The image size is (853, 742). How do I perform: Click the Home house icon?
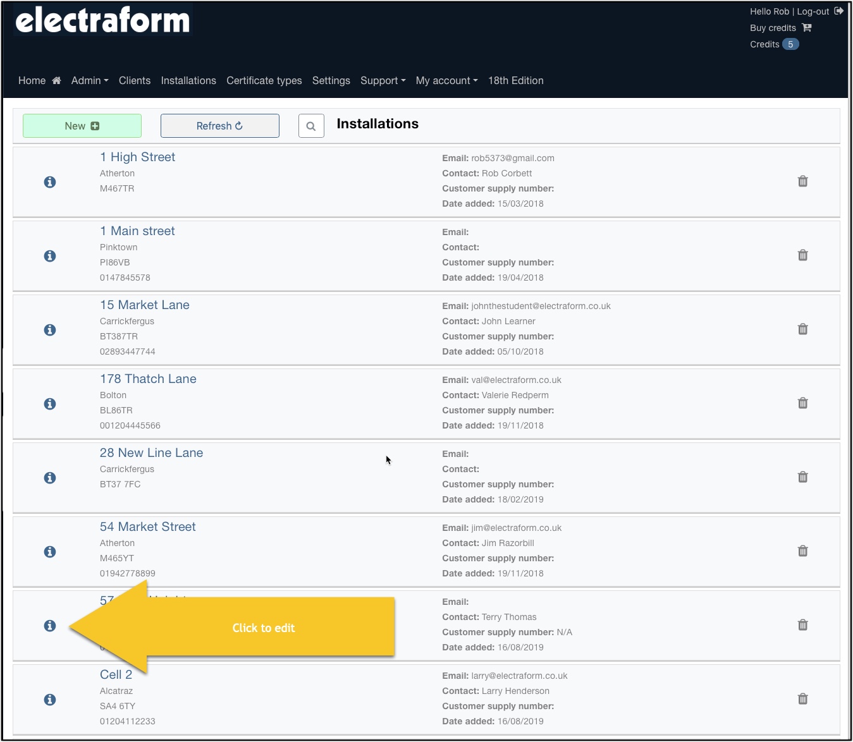56,80
